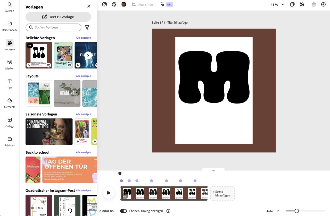Open the Elemente panel

tap(10, 103)
